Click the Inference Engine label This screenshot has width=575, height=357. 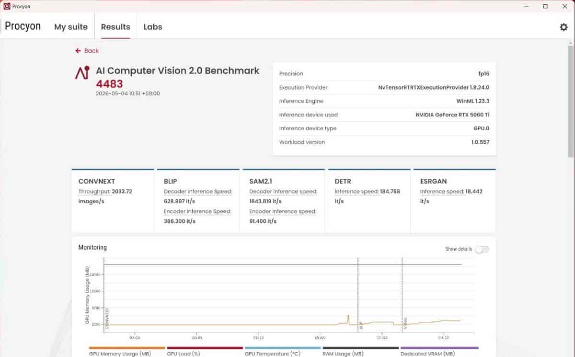coord(301,101)
